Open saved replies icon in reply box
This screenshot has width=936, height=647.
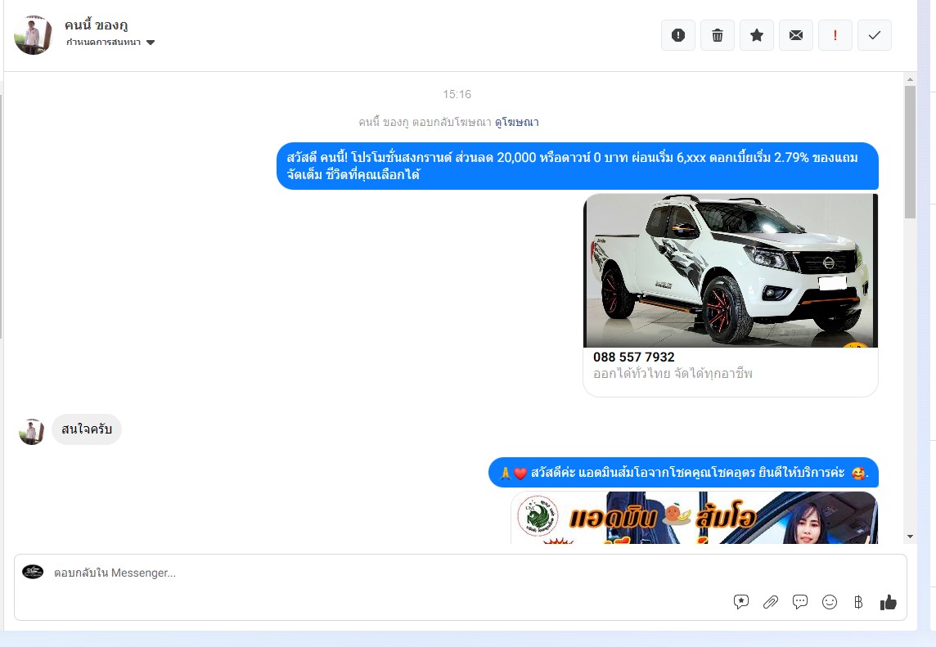point(740,602)
